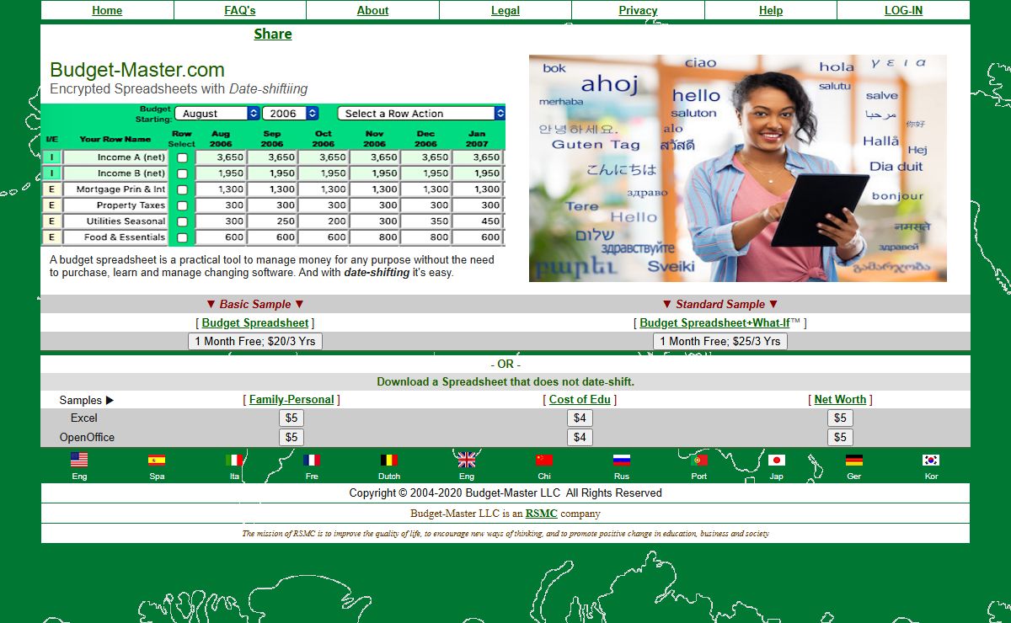Choose the Korean flag icon
This screenshot has height=623, width=1011.
931,460
